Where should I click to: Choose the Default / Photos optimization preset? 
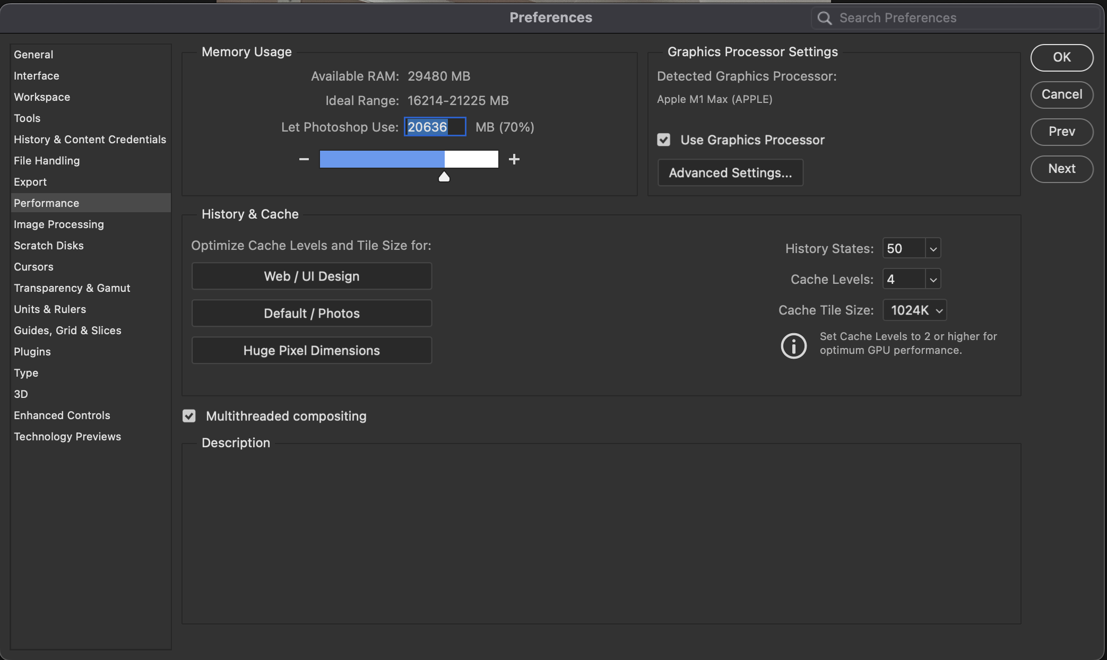(312, 313)
